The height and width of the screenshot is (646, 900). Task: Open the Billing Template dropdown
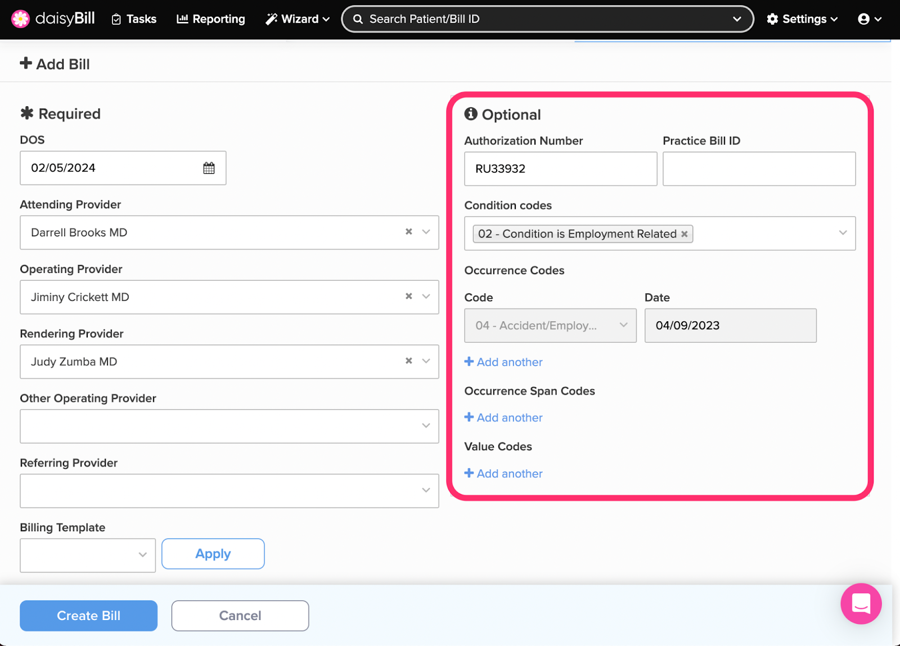click(x=88, y=555)
